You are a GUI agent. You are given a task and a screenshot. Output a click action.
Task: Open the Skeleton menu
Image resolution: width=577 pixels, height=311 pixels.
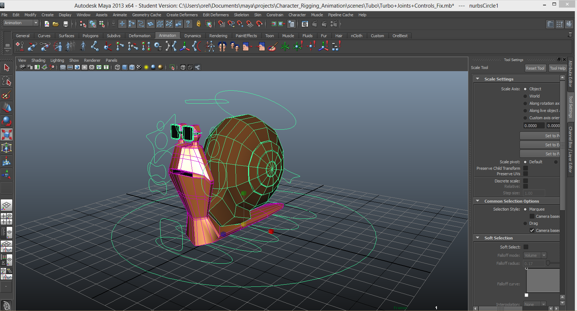241,15
